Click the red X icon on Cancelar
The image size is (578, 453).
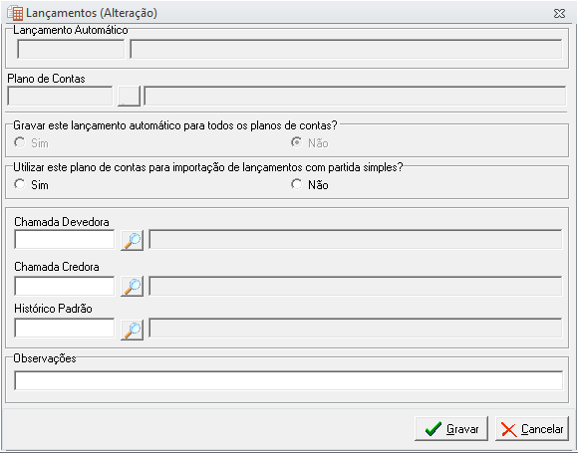point(509,430)
